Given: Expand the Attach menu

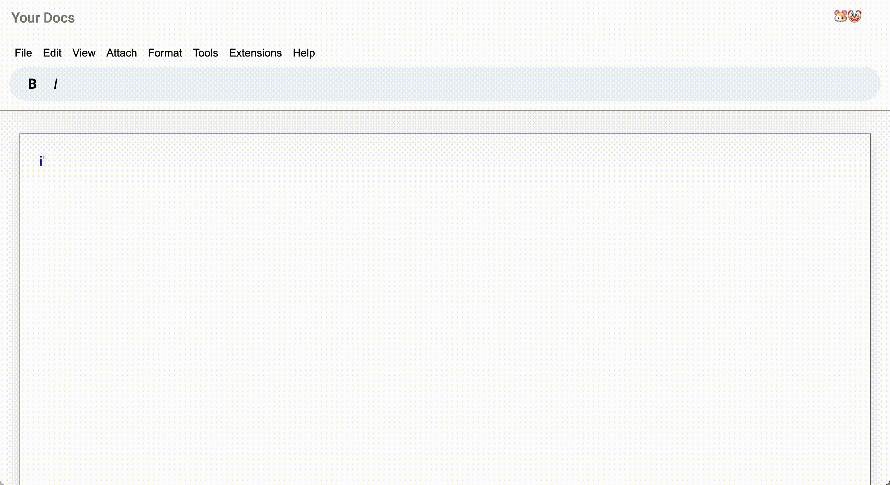Looking at the screenshot, I should [x=122, y=53].
